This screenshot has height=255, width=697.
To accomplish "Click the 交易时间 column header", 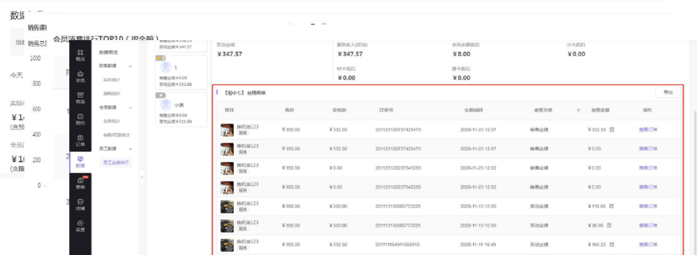I will [x=474, y=110].
